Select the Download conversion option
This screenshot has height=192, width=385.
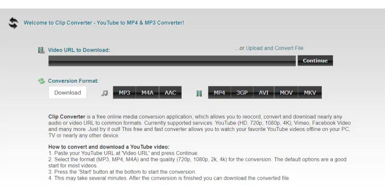click(x=68, y=93)
